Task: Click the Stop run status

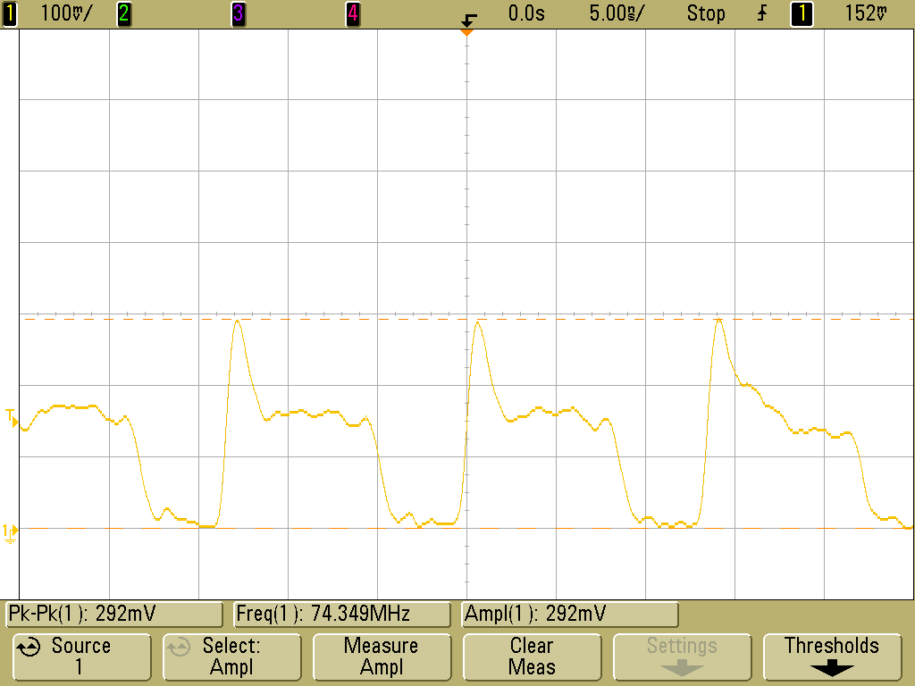Action: tap(706, 13)
